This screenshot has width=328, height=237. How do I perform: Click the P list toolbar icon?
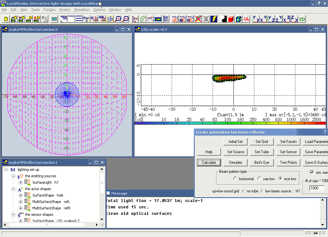(86, 19)
